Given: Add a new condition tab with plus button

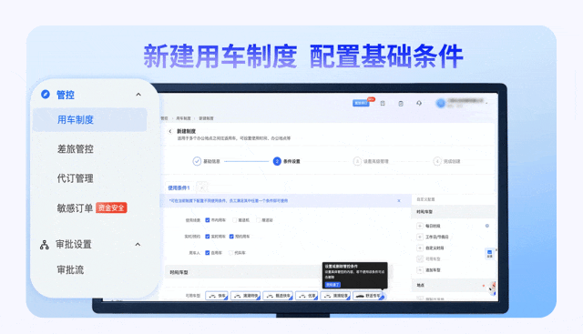Looking at the screenshot, I should point(201,187).
